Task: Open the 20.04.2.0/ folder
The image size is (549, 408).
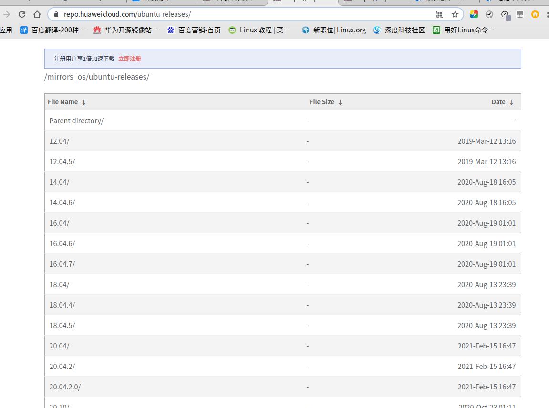Action: (x=65, y=387)
